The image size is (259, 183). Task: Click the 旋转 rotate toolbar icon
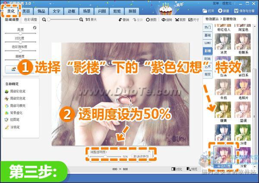click(166, 19)
